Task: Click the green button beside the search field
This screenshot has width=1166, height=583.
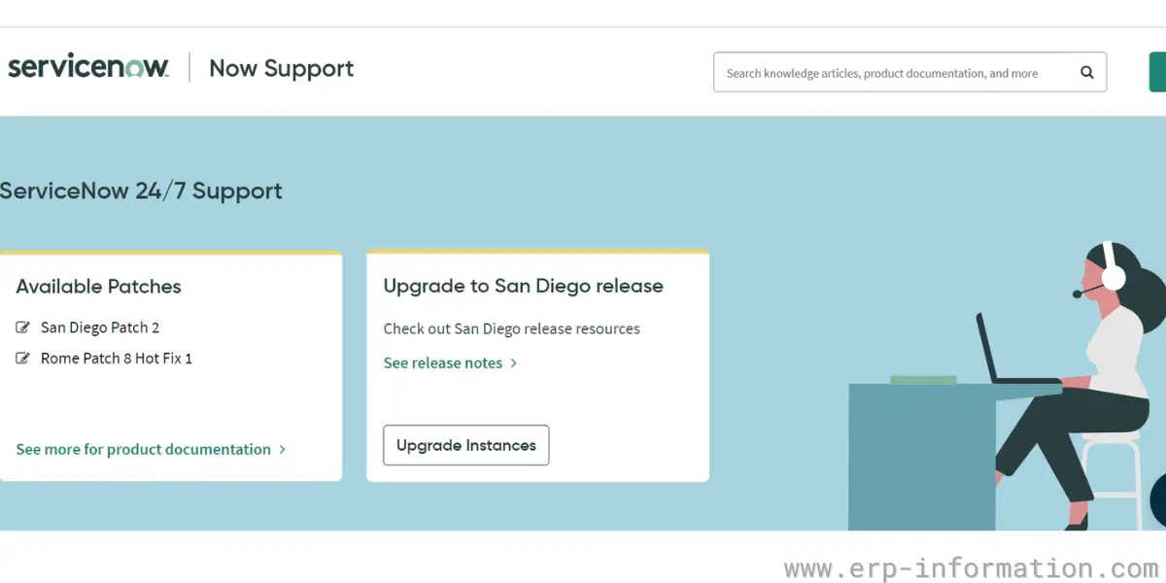Action: point(1157,73)
